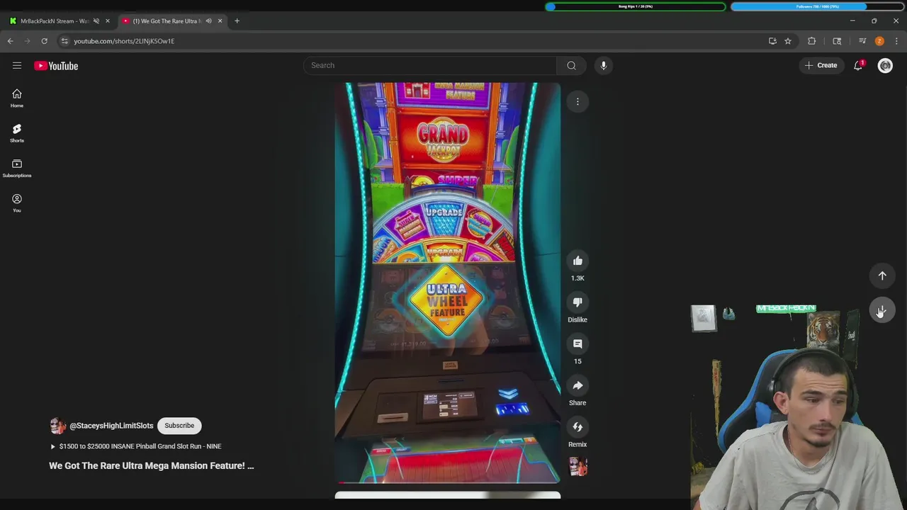Open Chrome extensions puzzle icon
This screenshot has width=907, height=510.
point(811,41)
